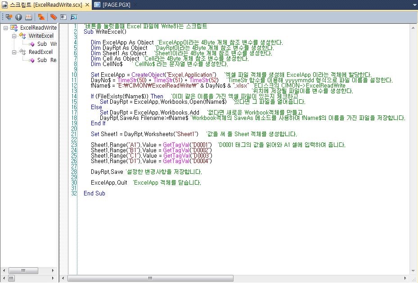Close the ExcelReadWrite.scx script tab

pos(87,5)
